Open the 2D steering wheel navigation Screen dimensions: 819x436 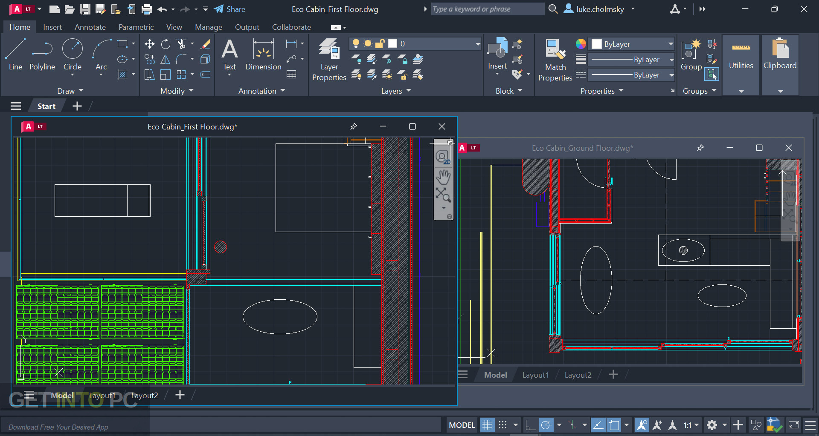coord(443,157)
